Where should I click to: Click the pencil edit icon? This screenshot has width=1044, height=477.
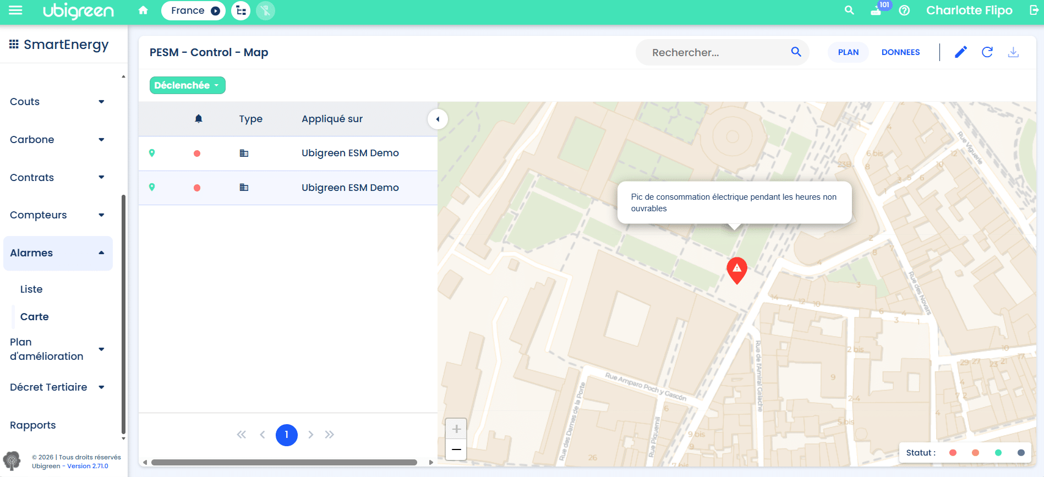961,52
